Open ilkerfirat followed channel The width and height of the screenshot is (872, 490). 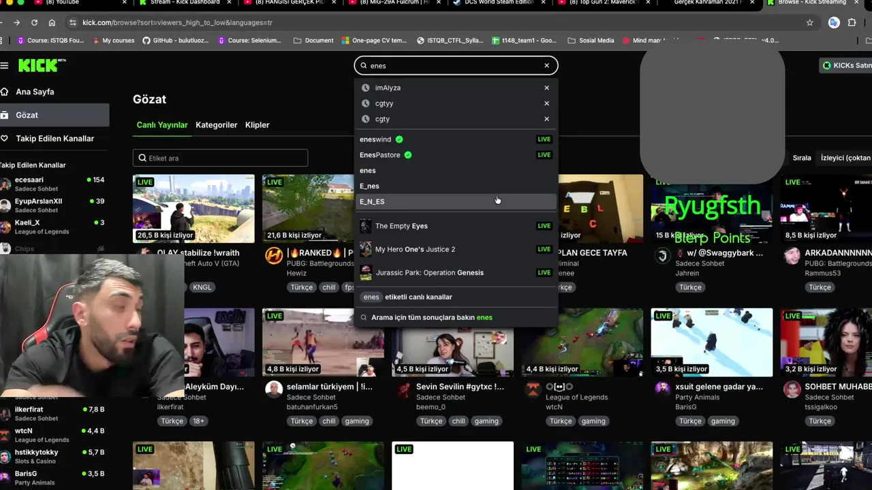tap(53, 414)
